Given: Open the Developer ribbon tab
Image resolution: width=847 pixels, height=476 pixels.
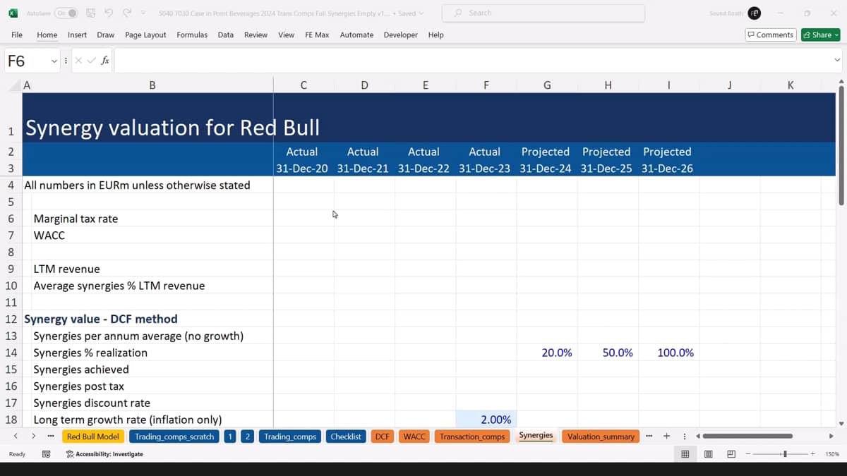Looking at the screenshot, I should point(400,35).
